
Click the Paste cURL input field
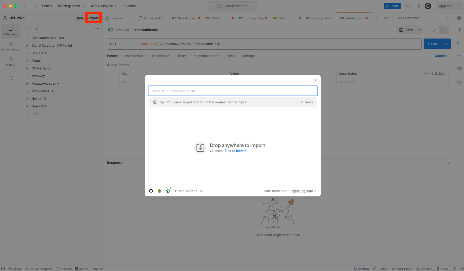click(x=233, y=91)
